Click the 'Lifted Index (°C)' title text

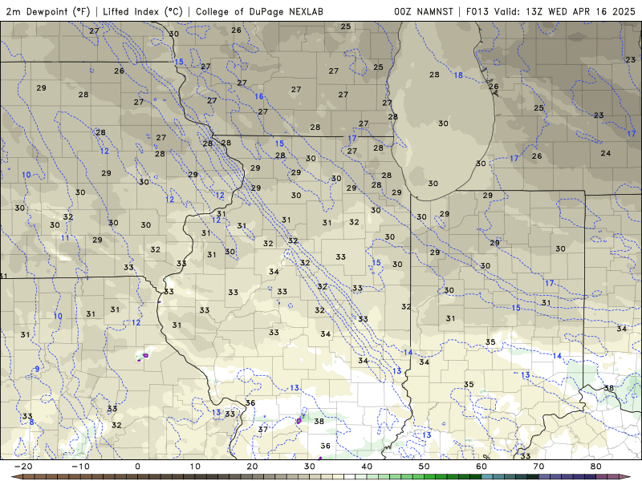tap(143, 12)
